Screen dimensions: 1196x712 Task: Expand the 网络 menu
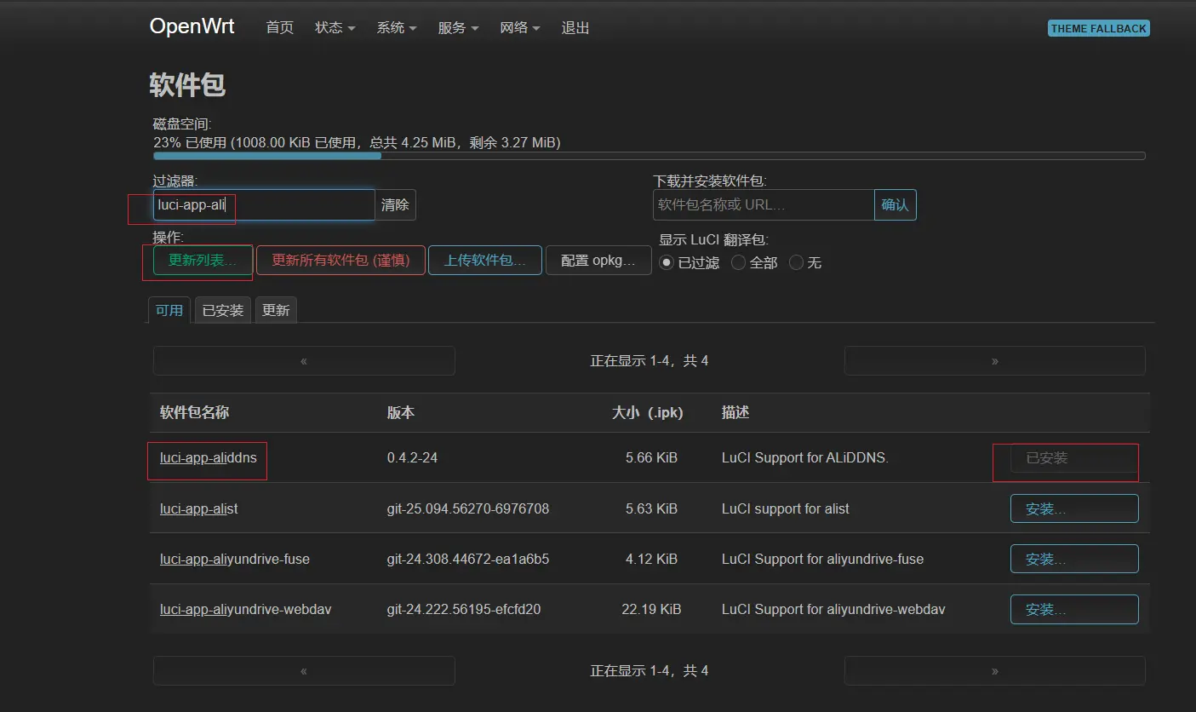[x=520, y=28]
